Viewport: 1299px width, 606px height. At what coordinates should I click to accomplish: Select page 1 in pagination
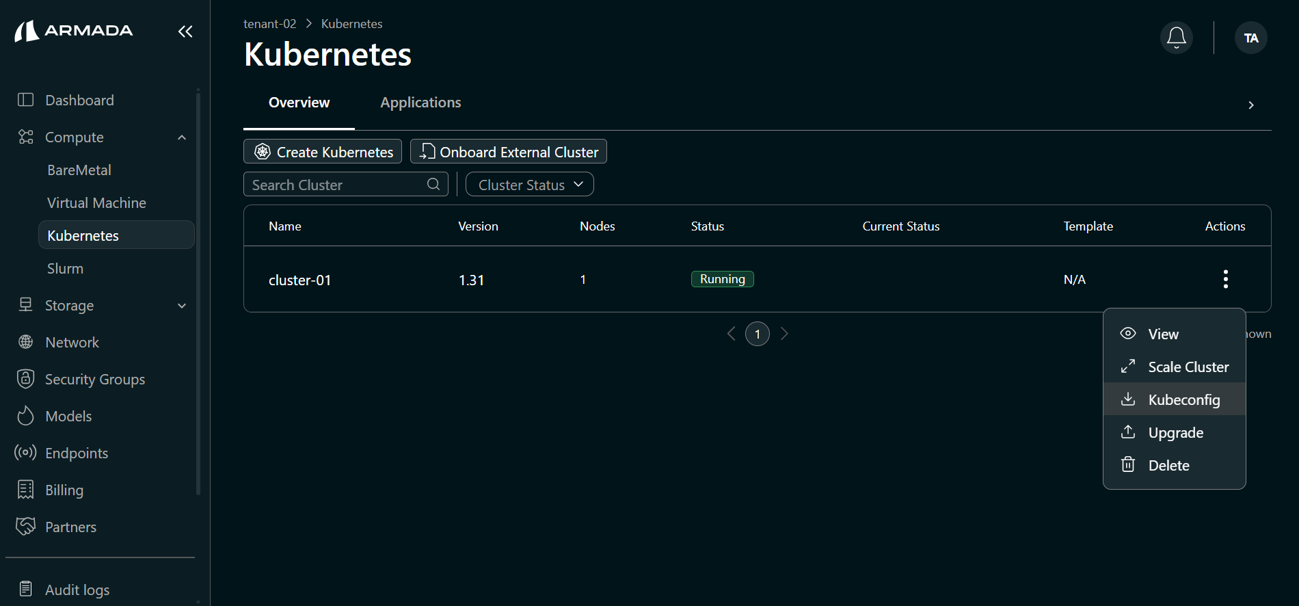pyautogui.click(x=758, y=334)
